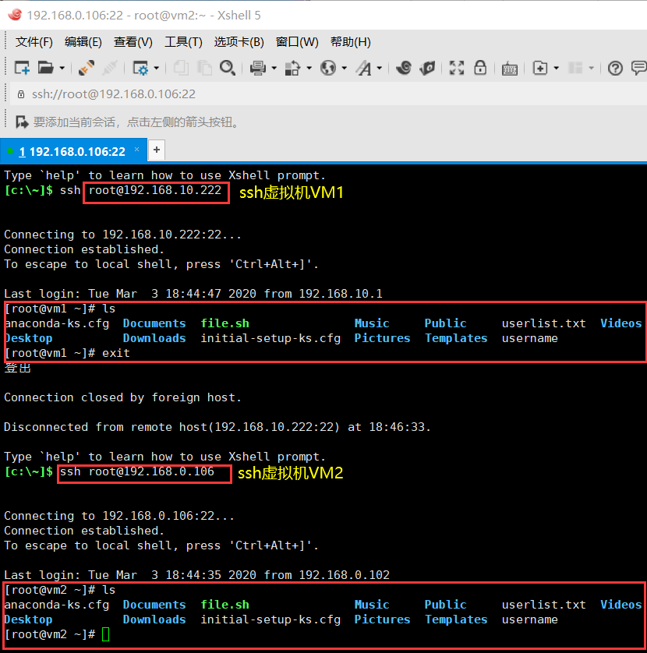Expand the Encoding globe dropdown arrow
Viewport: 647px width, 653px height.
click(x=344, y=68)
